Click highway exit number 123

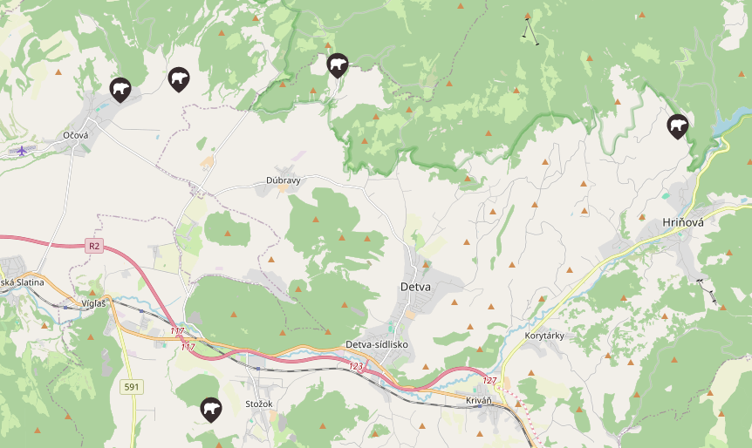pos(356,366)
